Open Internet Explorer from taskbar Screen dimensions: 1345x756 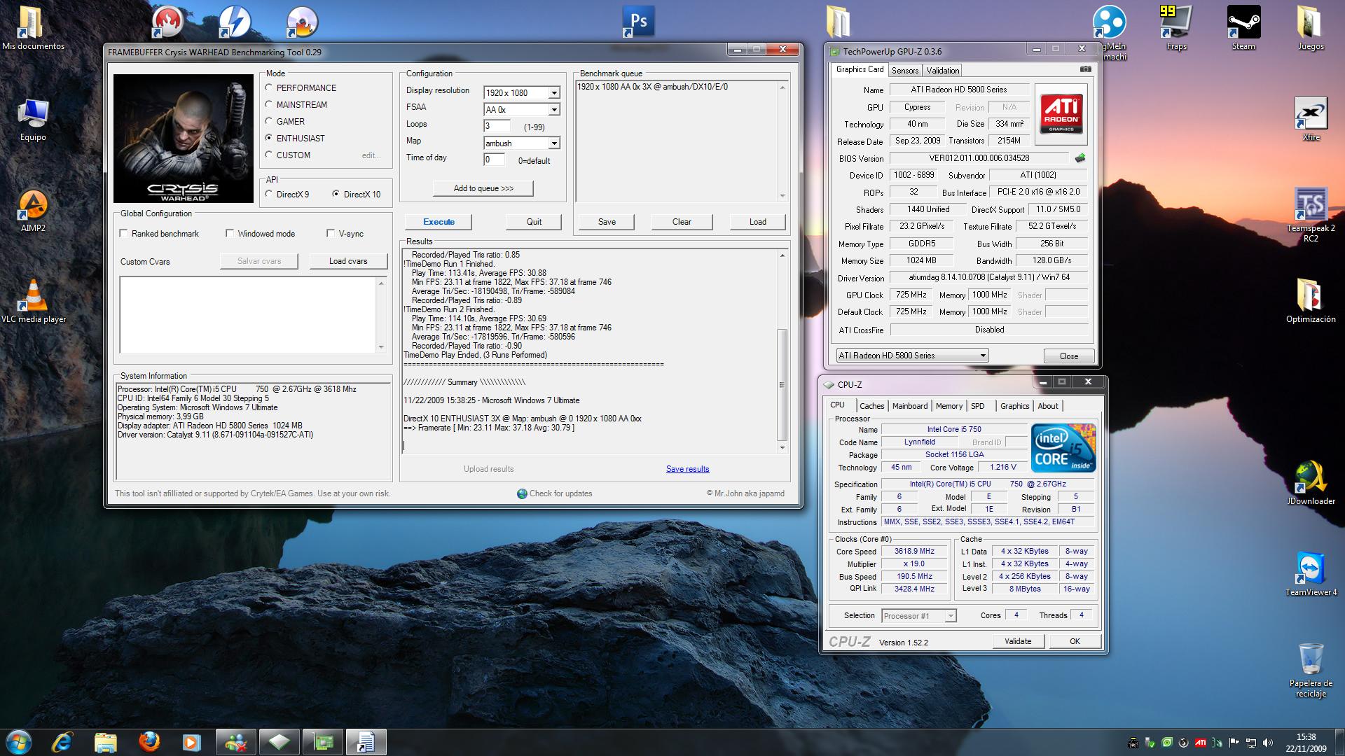62,742
